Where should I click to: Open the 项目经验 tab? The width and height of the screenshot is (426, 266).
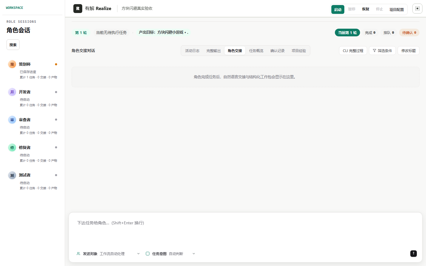(x=299, y=51)
